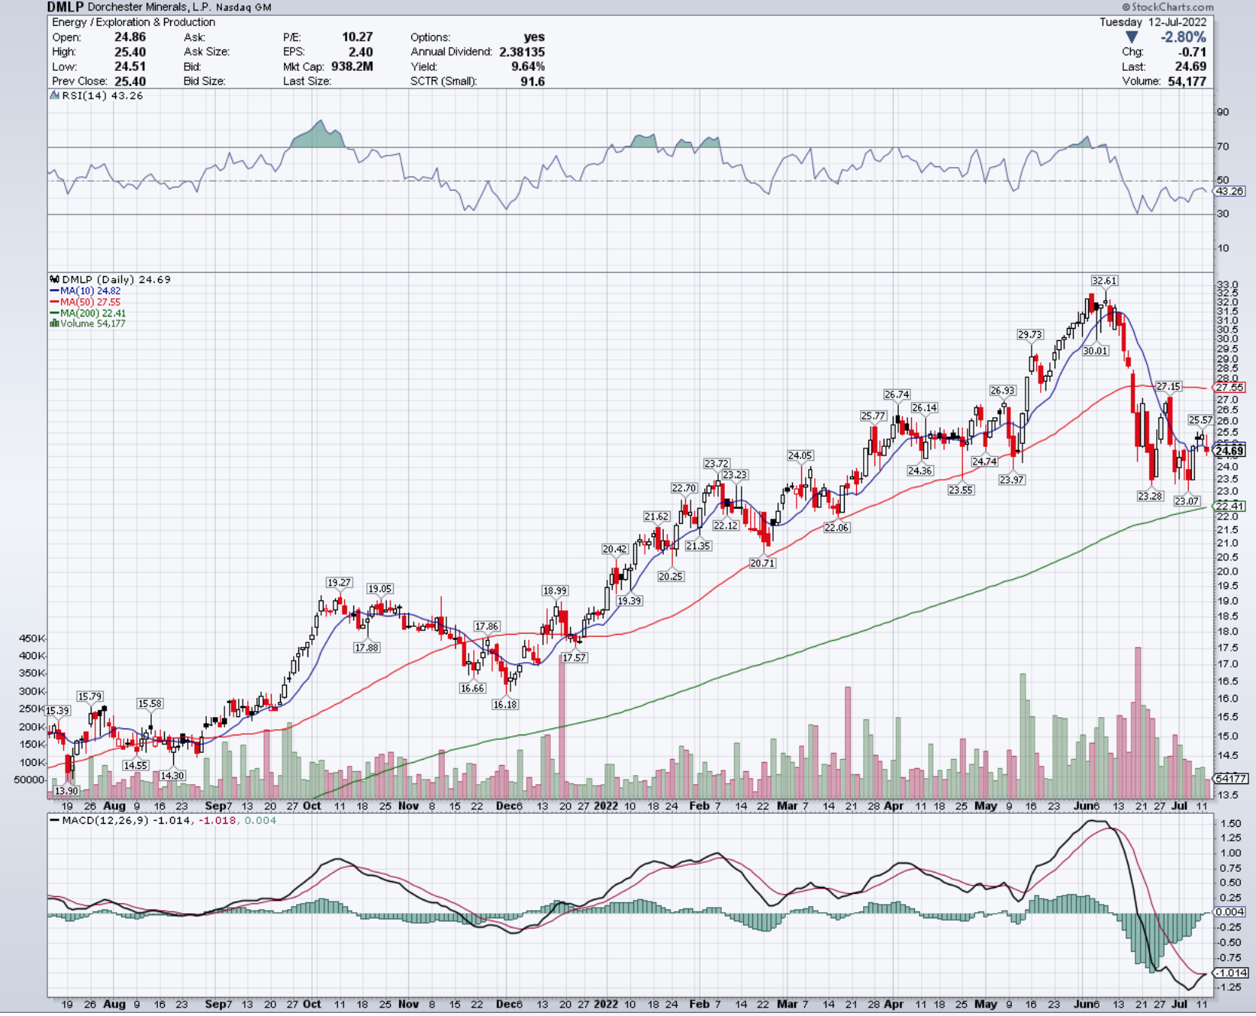Click the red 27.55 MA(50) axis tag
The image size is (1256, 1016).
(1229, 387)
